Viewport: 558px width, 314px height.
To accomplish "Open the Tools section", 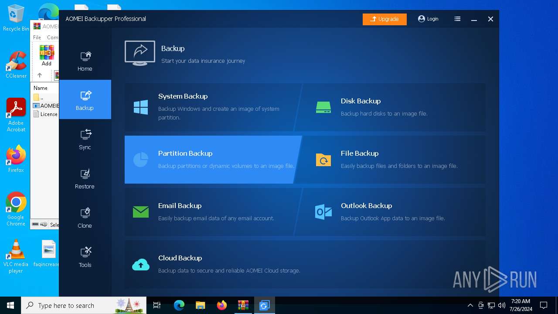I will pyautogui.click(x=85, y=257).
